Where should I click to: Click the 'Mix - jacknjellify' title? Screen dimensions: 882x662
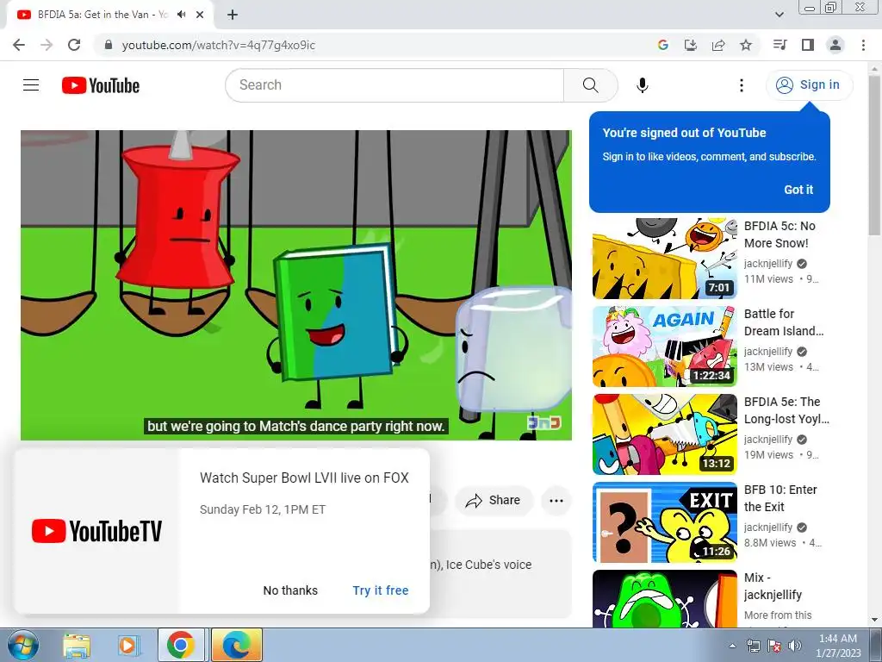(x=773, y=586)
